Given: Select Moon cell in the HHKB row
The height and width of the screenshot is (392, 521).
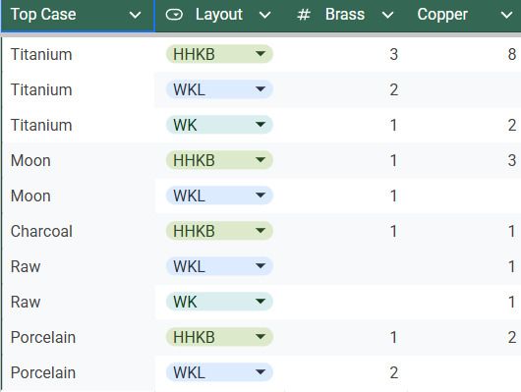Looking at the screenshot, I should (x=79, y=160).
